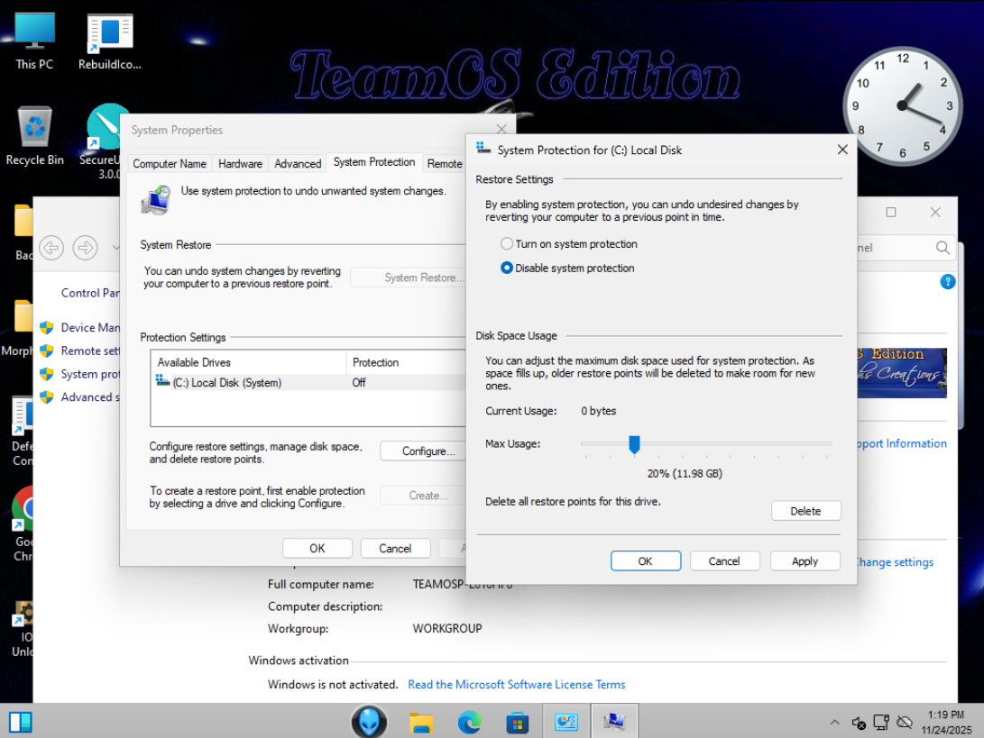This screenshot has width=984, height=738.
Task: Click Control Panel search magnifier icon
Action: (x=942, y=248)
